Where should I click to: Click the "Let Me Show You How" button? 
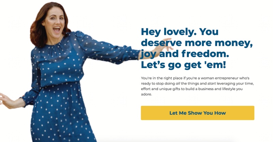click(198, 113)
